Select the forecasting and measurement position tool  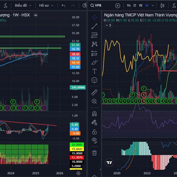pos(94,53)
